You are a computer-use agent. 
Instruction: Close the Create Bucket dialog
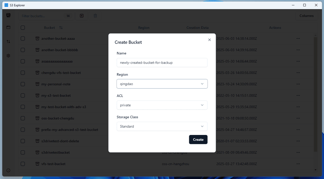click(209, 40)
